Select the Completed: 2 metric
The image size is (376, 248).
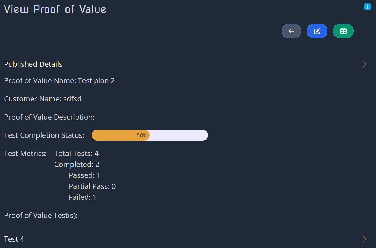pos(77,165)
